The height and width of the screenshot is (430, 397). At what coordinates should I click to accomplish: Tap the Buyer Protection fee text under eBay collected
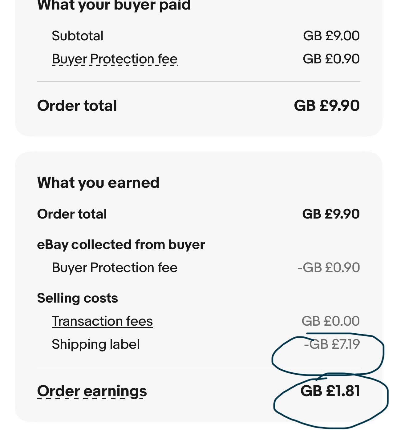click(115, 267)
